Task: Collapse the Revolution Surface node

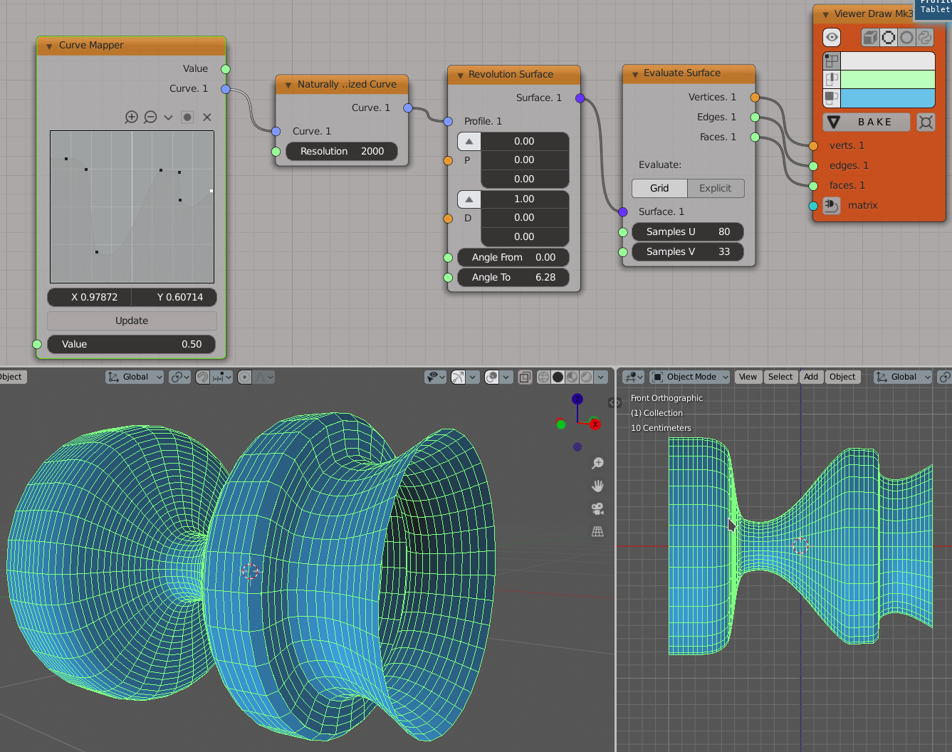Action: (x=460, y=75)
